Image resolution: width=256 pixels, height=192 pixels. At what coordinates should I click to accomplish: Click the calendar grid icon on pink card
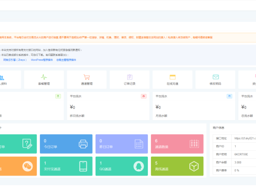[x=194, y=144]
